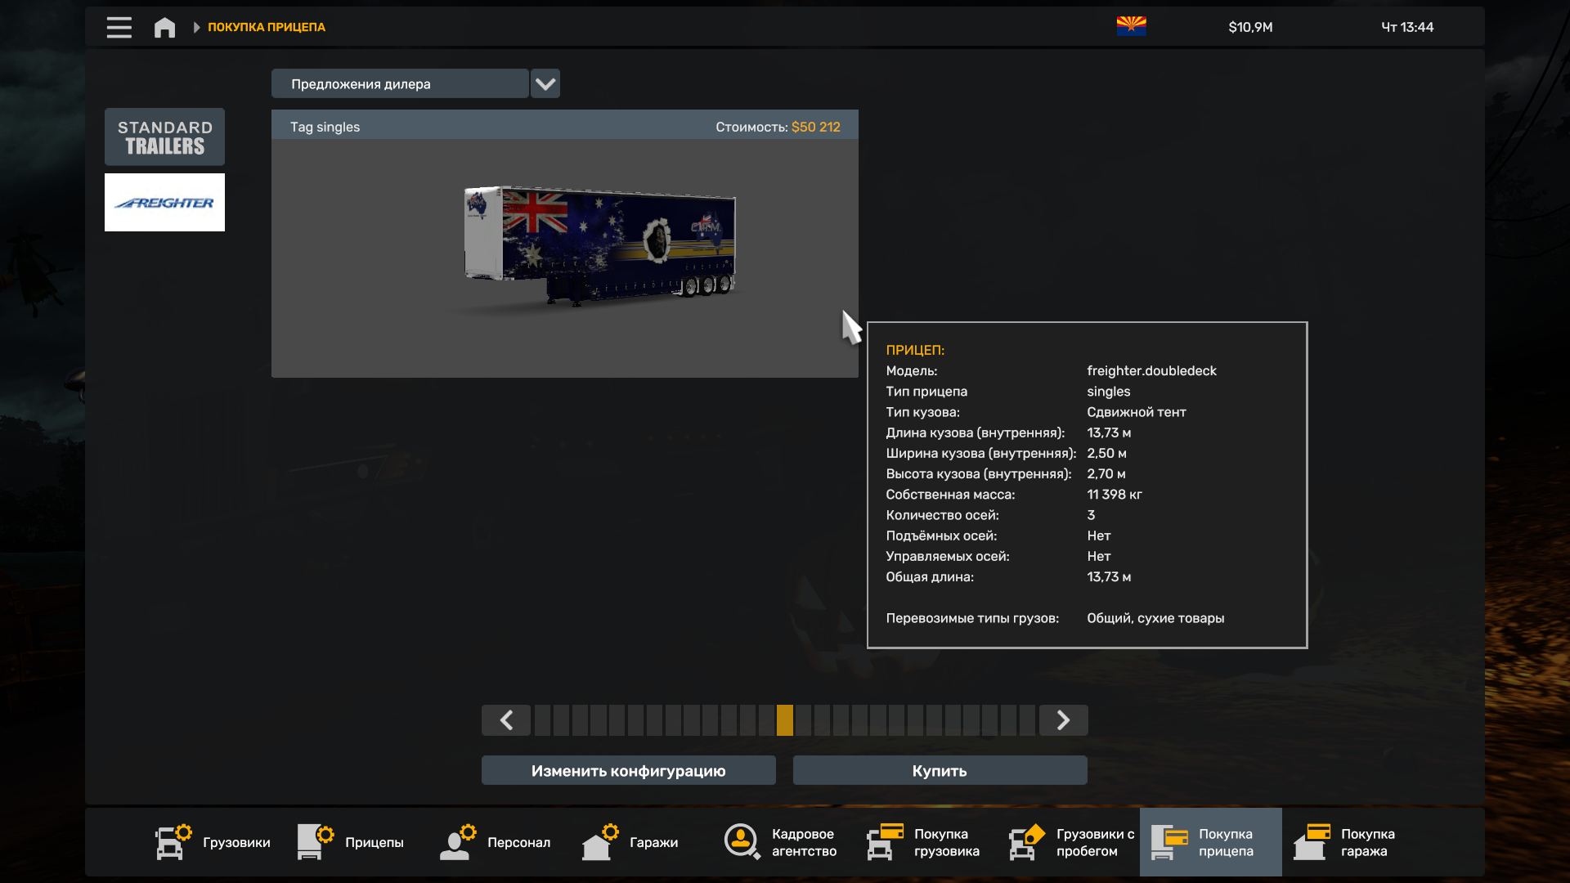Open Грузовики с пробегом used trucks

click(1071, 842)
